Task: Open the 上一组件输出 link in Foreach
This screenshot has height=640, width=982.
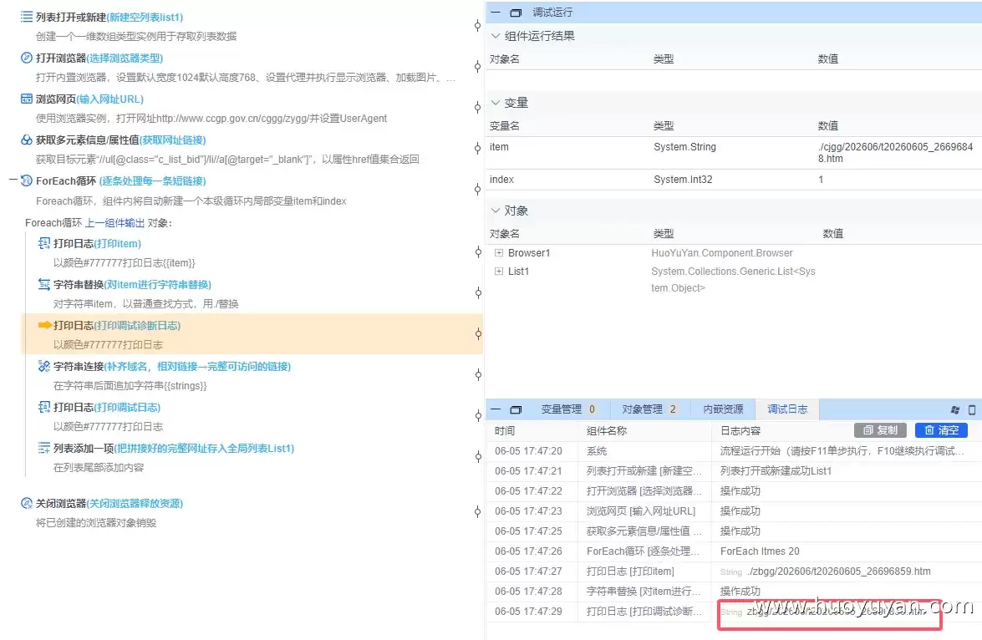Action: pyautogui.click(x=114, y=223)
